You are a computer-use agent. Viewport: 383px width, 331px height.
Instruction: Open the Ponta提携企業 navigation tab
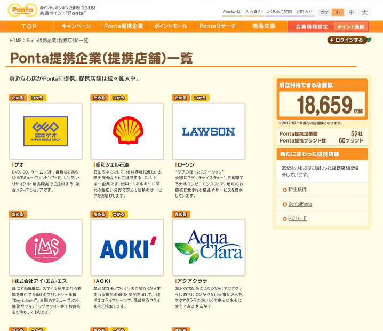pyautogui.click(x=124, y=26)
